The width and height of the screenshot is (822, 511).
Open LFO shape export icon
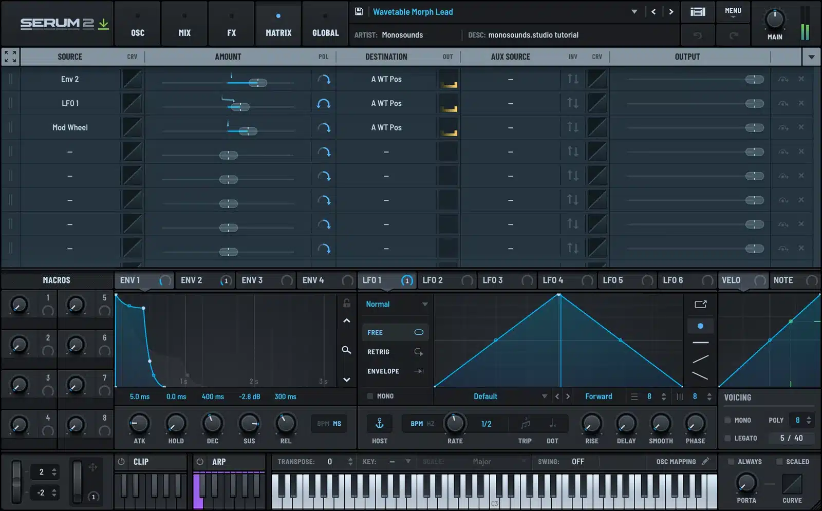tap(701, 304)
